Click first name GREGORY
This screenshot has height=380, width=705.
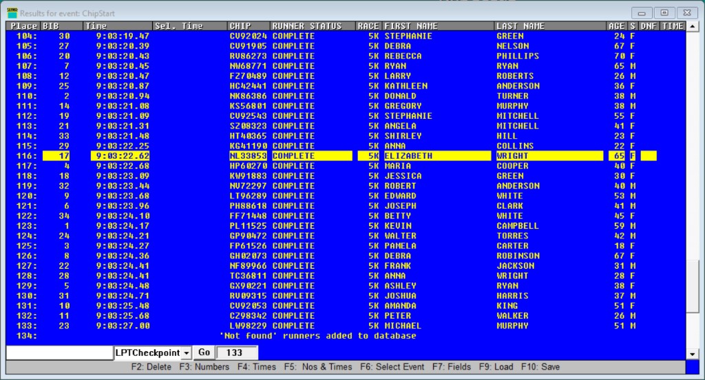click(x=403, y=106)
